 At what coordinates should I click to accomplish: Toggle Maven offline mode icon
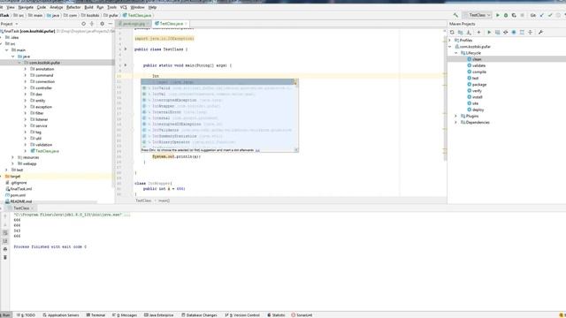pyautogui.click(x=506, y=33)
